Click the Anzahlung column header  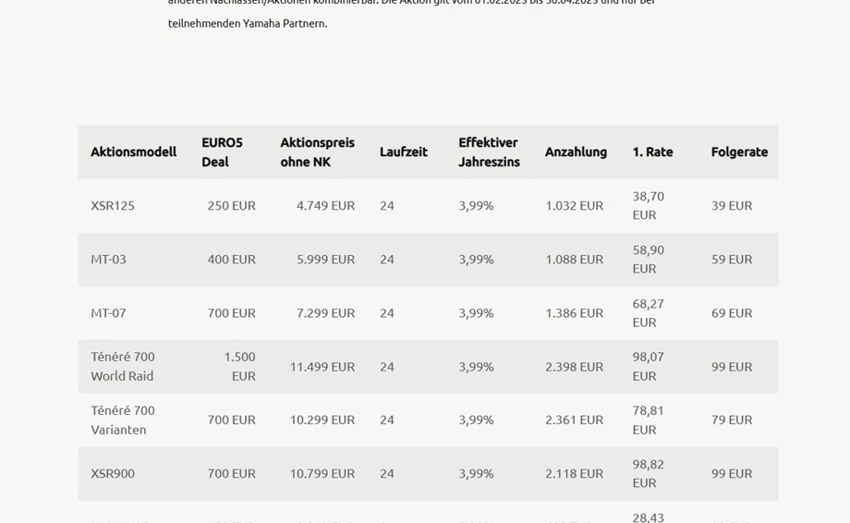[576, 152]
